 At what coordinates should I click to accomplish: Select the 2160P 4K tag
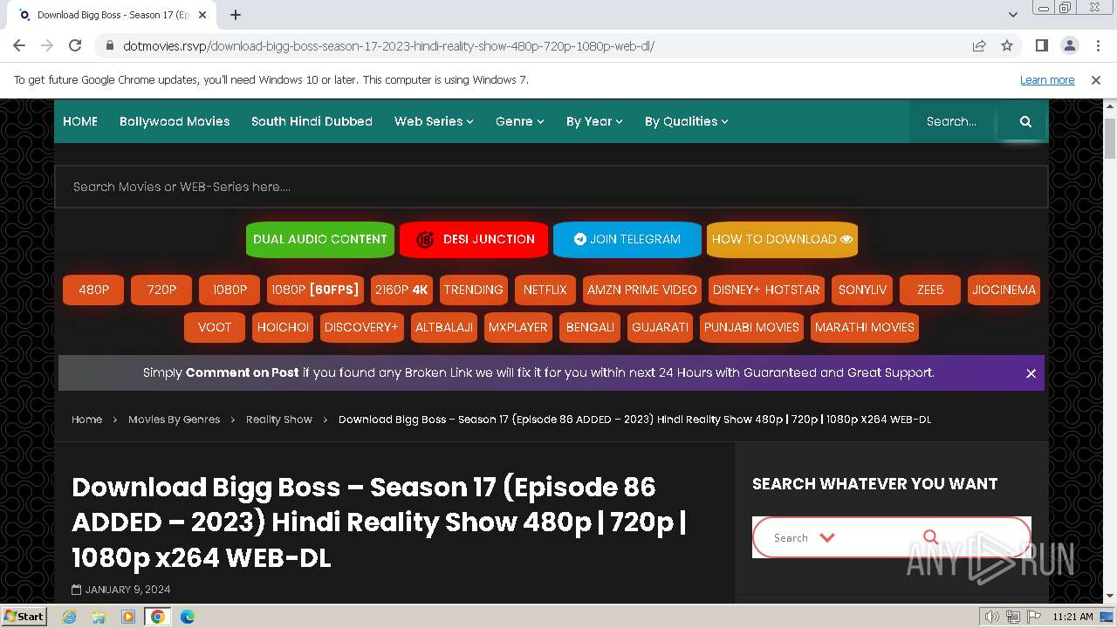pos(401,290)
